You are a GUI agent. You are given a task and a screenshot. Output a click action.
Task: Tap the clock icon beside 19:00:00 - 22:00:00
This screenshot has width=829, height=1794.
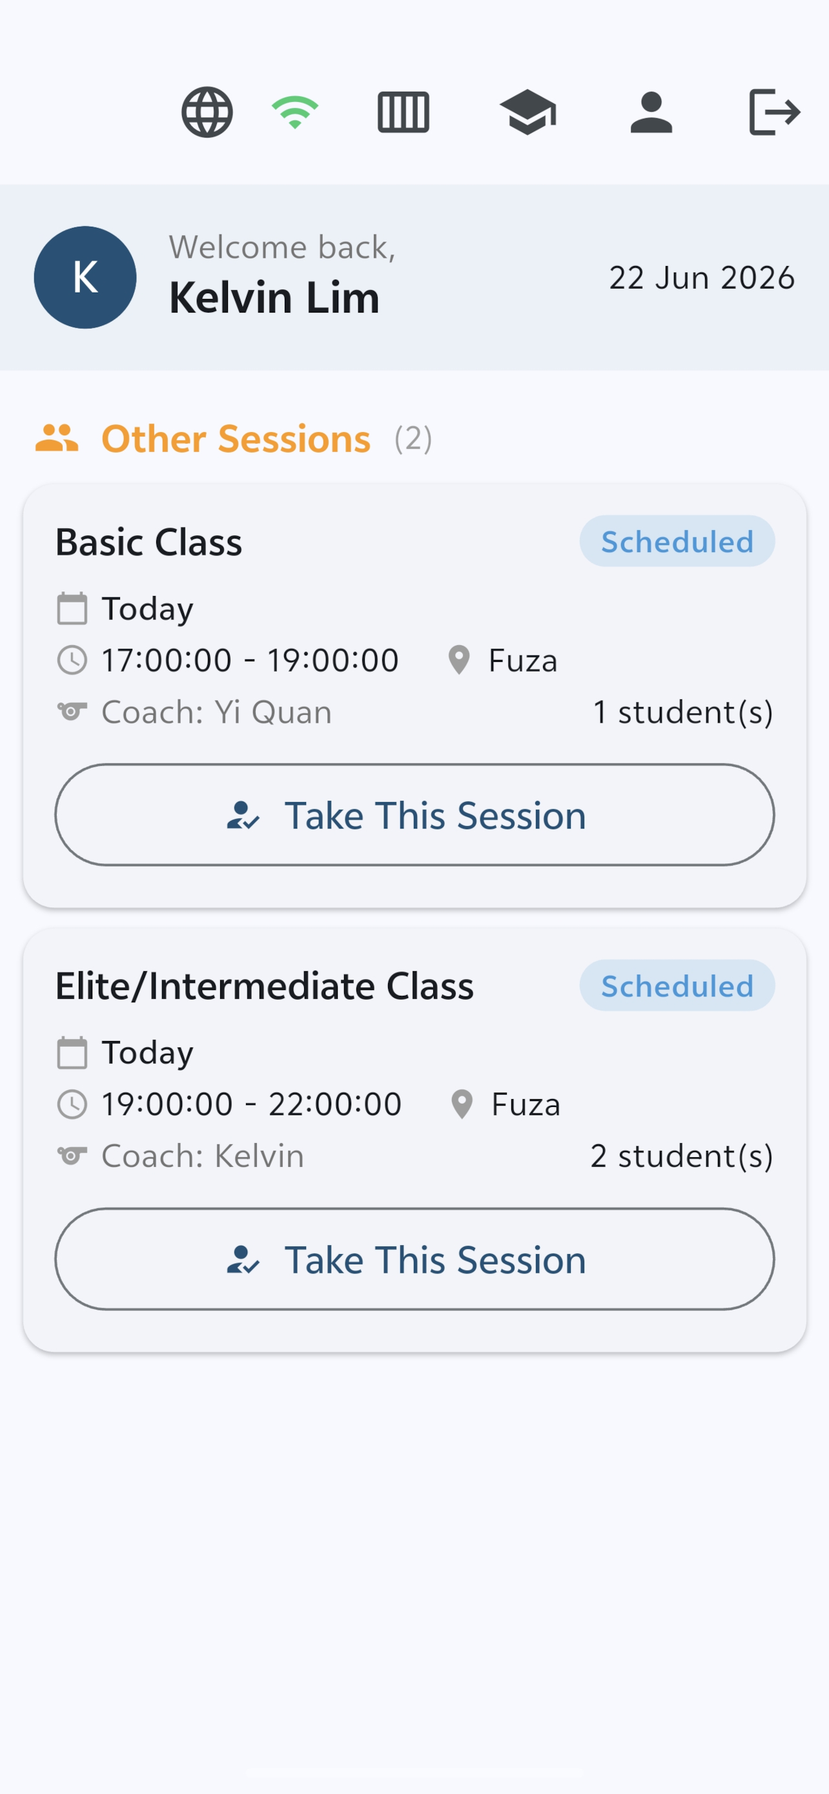[x=72, y=1104]
